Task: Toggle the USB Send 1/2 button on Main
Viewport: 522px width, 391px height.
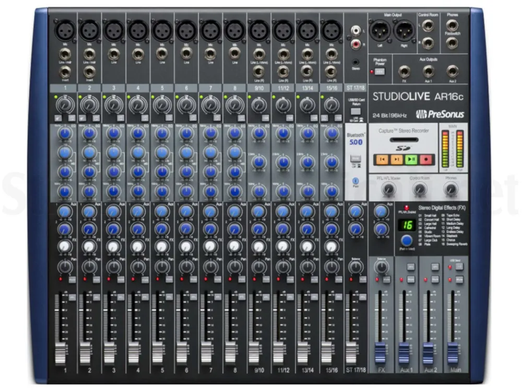Action: point(459,267)
